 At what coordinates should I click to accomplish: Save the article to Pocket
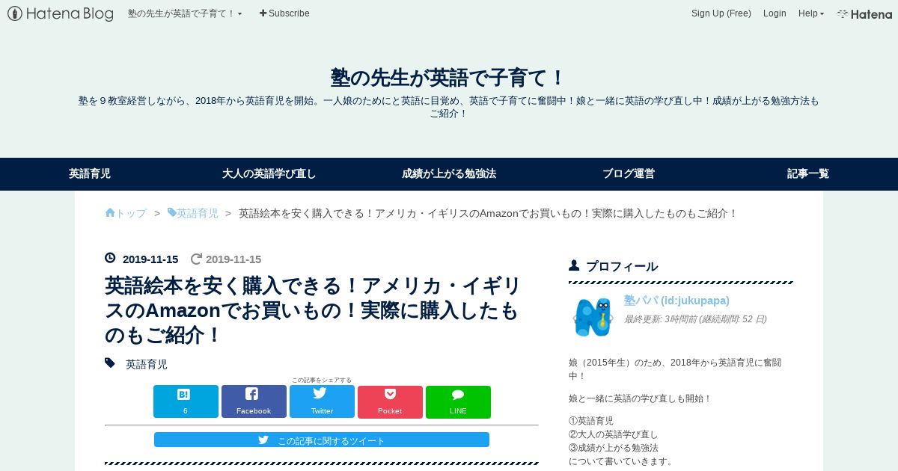pos(390,401)
